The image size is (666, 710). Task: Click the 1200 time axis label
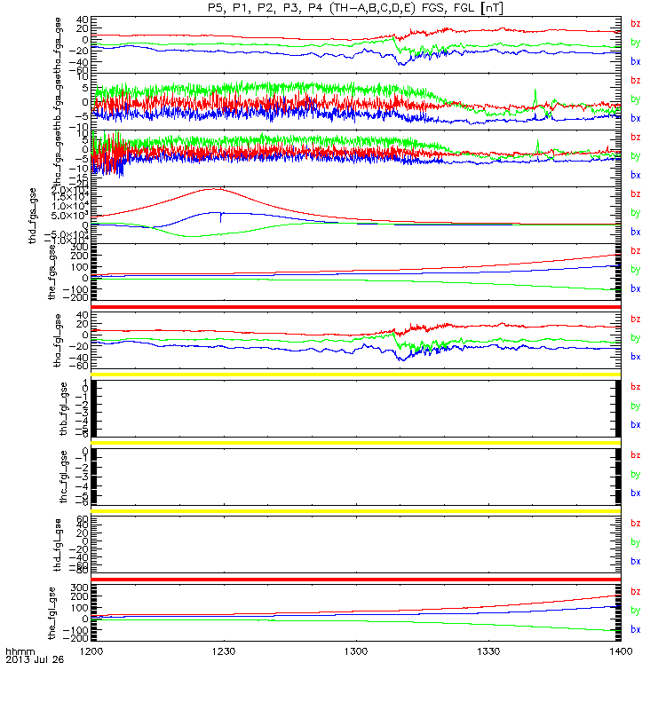point(91,651)
